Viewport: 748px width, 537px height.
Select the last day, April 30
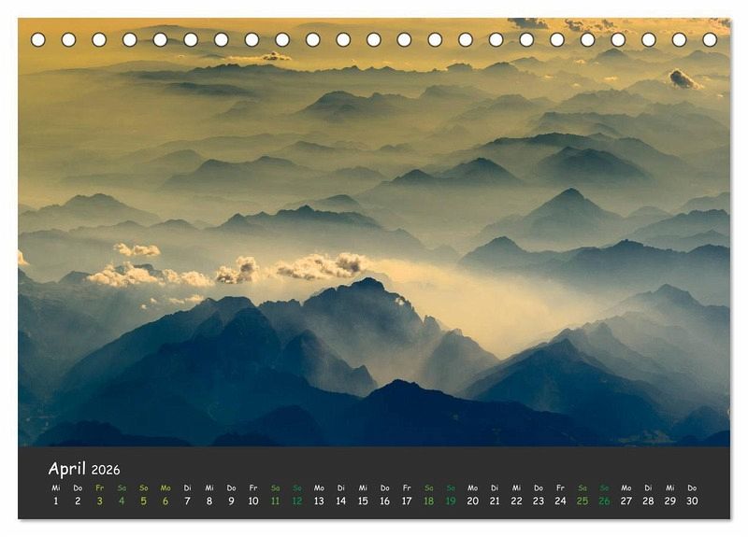[x=692, y=502]
